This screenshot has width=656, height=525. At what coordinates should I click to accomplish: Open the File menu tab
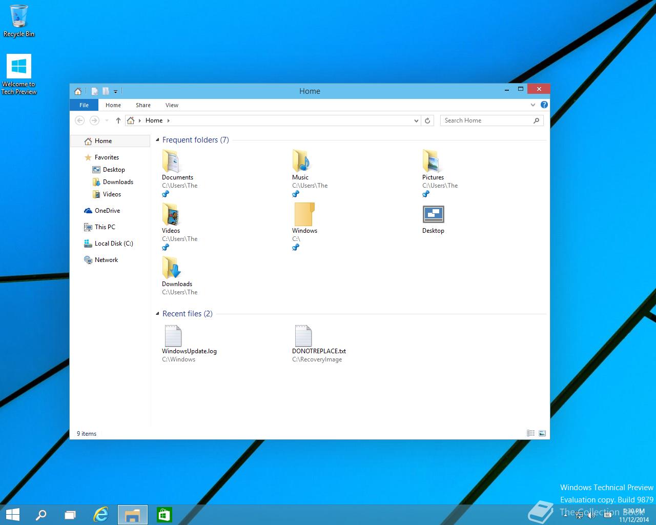click(x=84, y=105)
